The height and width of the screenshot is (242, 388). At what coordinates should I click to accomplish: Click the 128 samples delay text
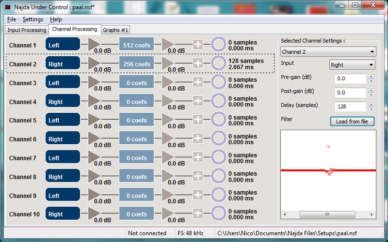tap(246, 61)
